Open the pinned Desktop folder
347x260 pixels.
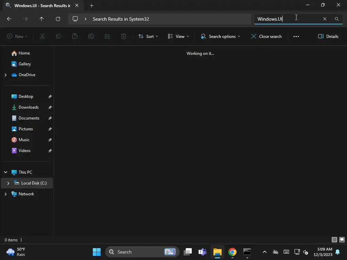coord(26,96)
